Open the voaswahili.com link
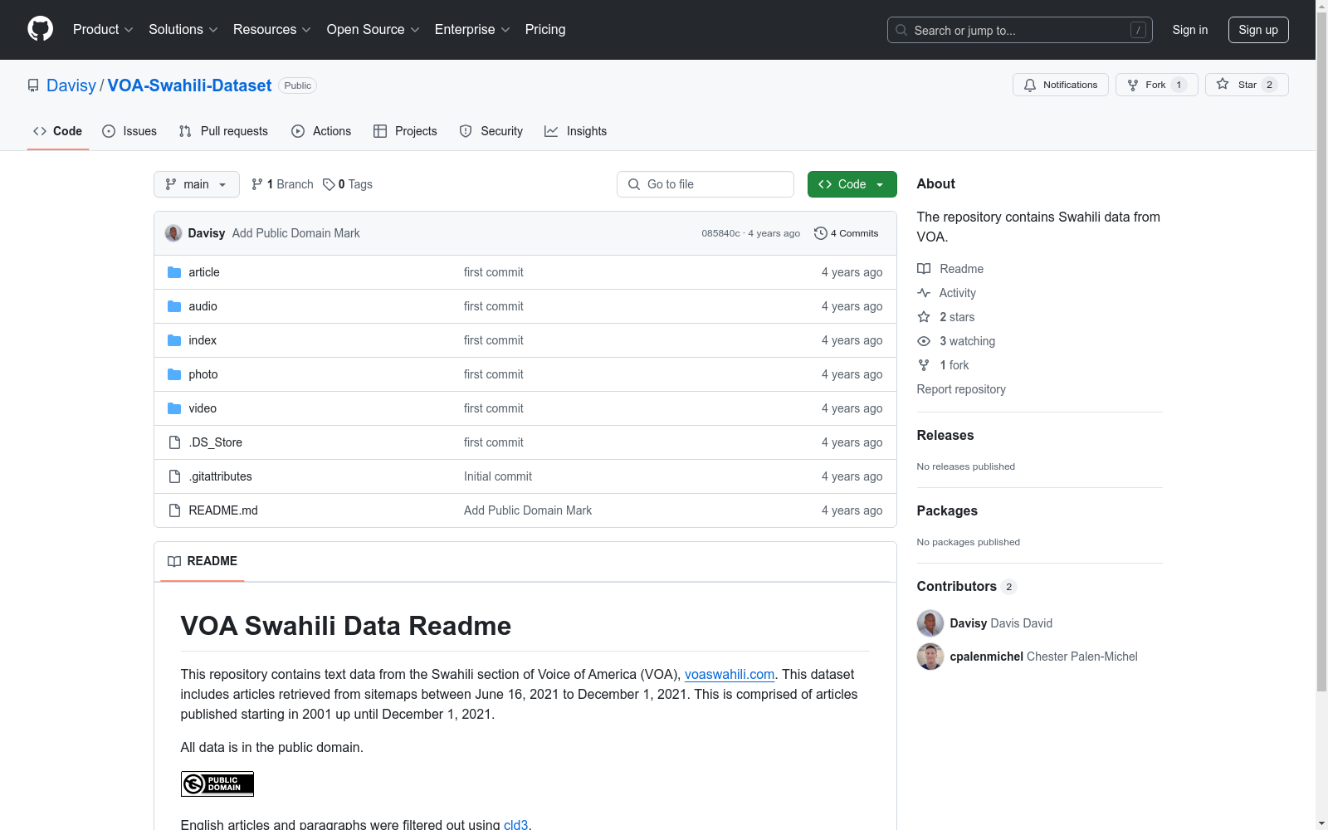 point(730,675)
